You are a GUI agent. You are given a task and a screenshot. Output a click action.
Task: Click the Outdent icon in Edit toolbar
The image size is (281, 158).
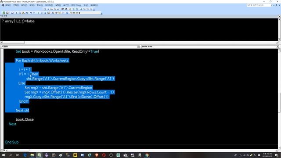66,9
